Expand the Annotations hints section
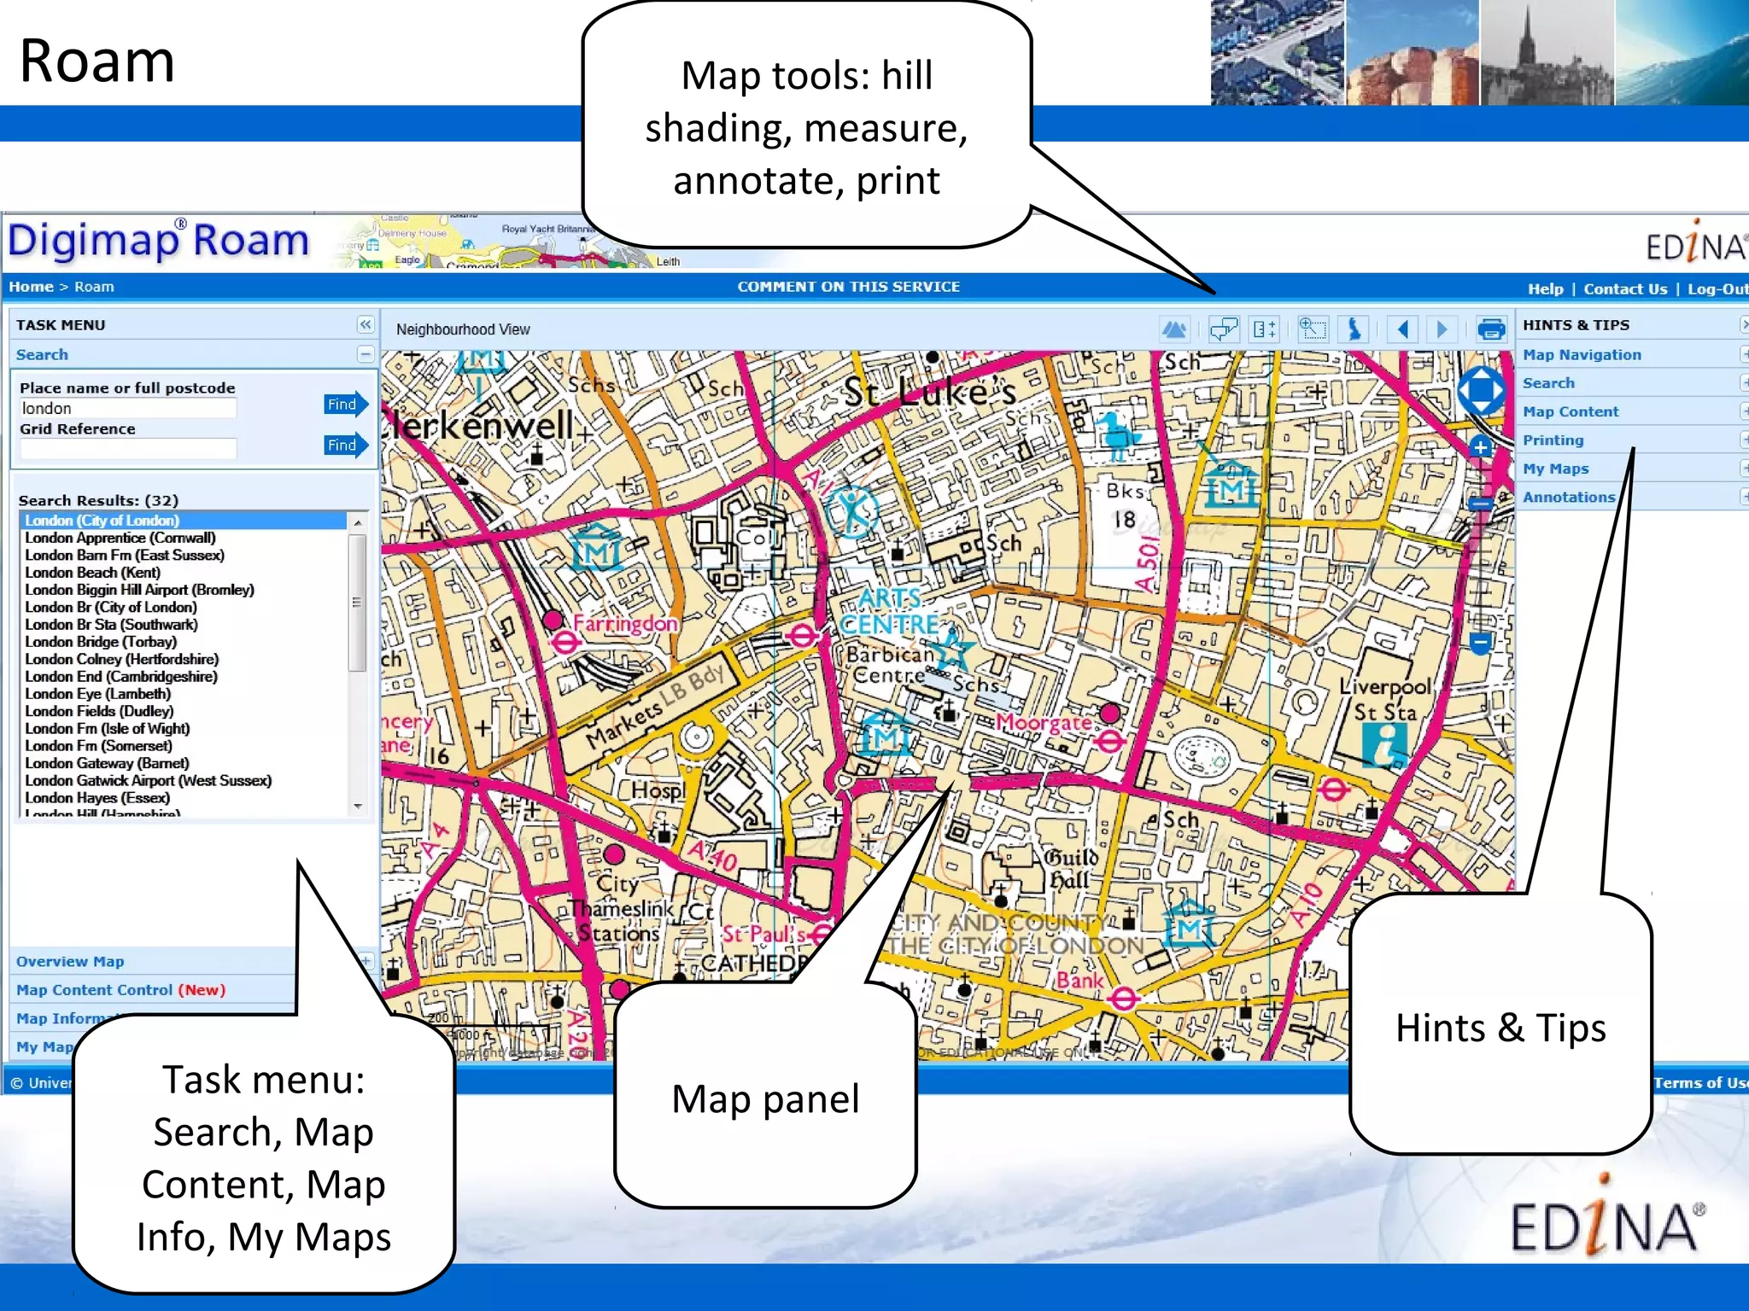This screenshot has height=1311, width=1749. point(1744,497)
